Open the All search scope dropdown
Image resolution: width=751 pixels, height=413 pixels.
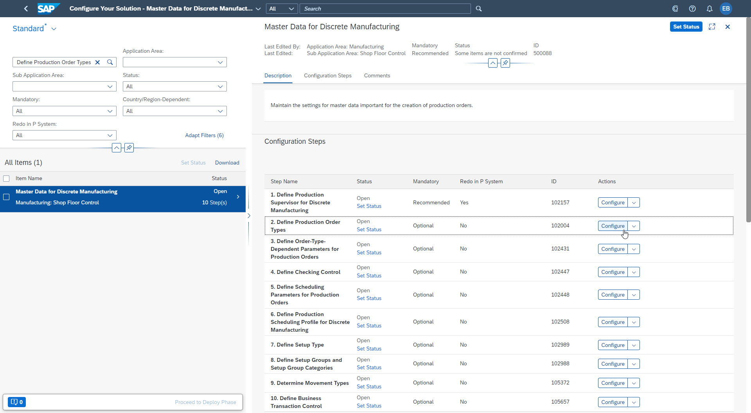[282, 9]
